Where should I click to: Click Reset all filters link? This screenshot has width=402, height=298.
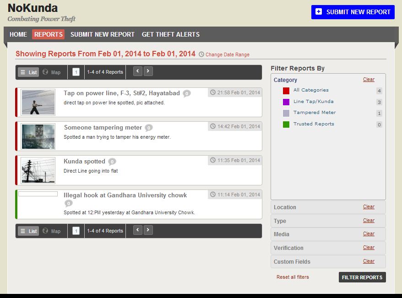pyautogui.click(x=293, y=277)
